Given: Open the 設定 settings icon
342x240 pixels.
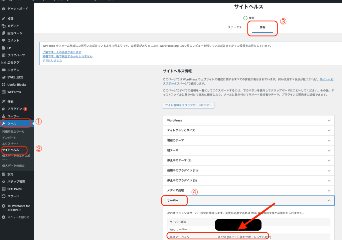Looking at the screenshot, I should point(4,174).
